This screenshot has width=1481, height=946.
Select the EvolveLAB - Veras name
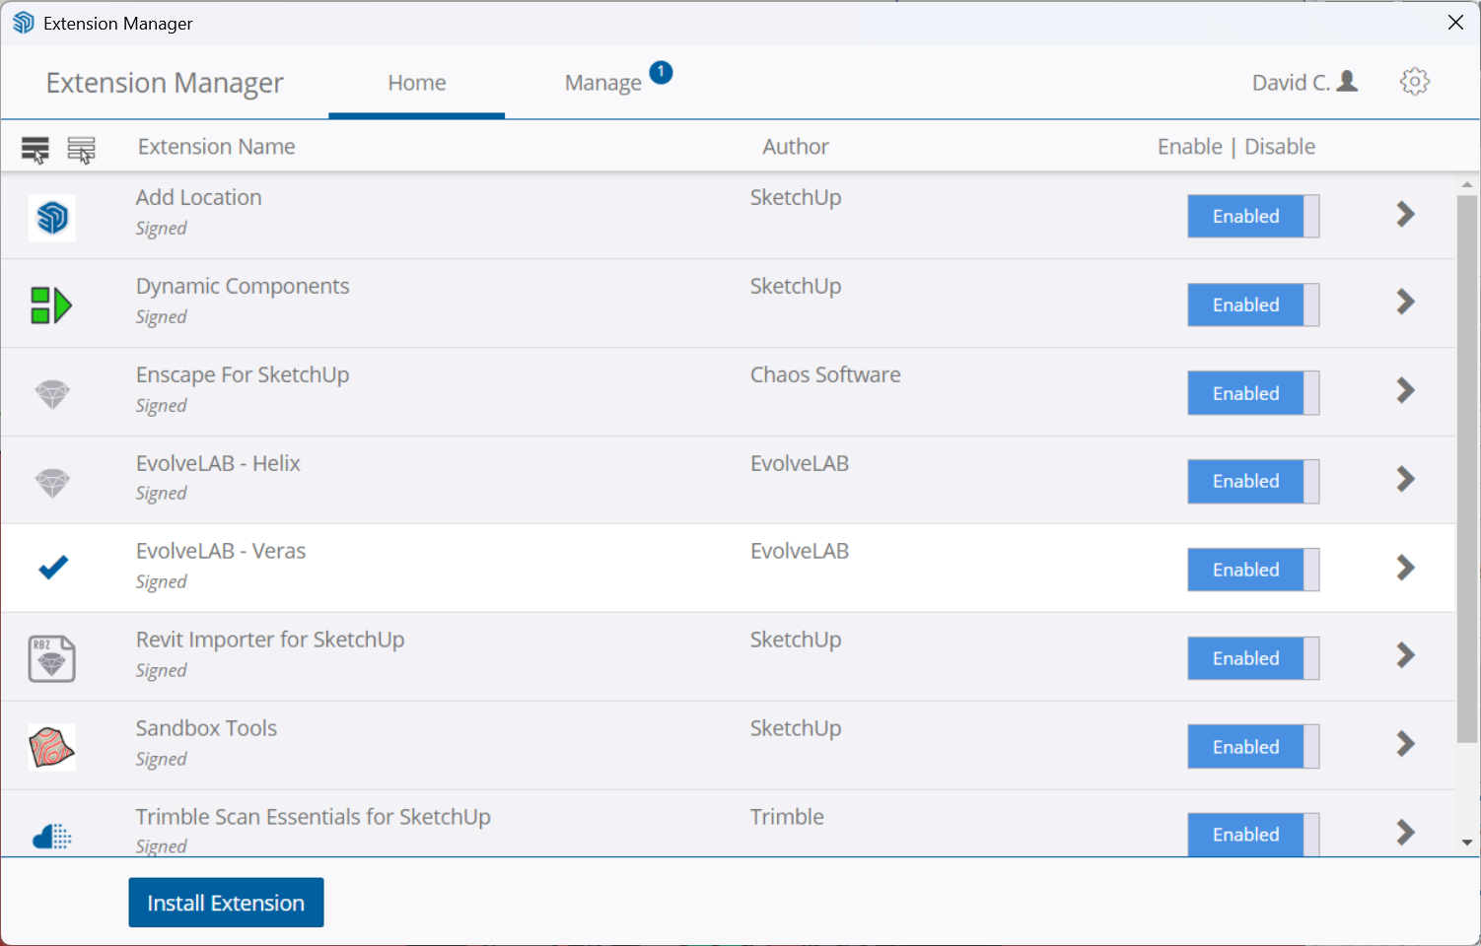(x=221, y=551)
